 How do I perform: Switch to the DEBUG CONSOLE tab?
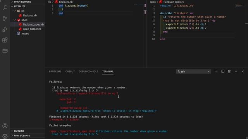click(x=88, y=71)
